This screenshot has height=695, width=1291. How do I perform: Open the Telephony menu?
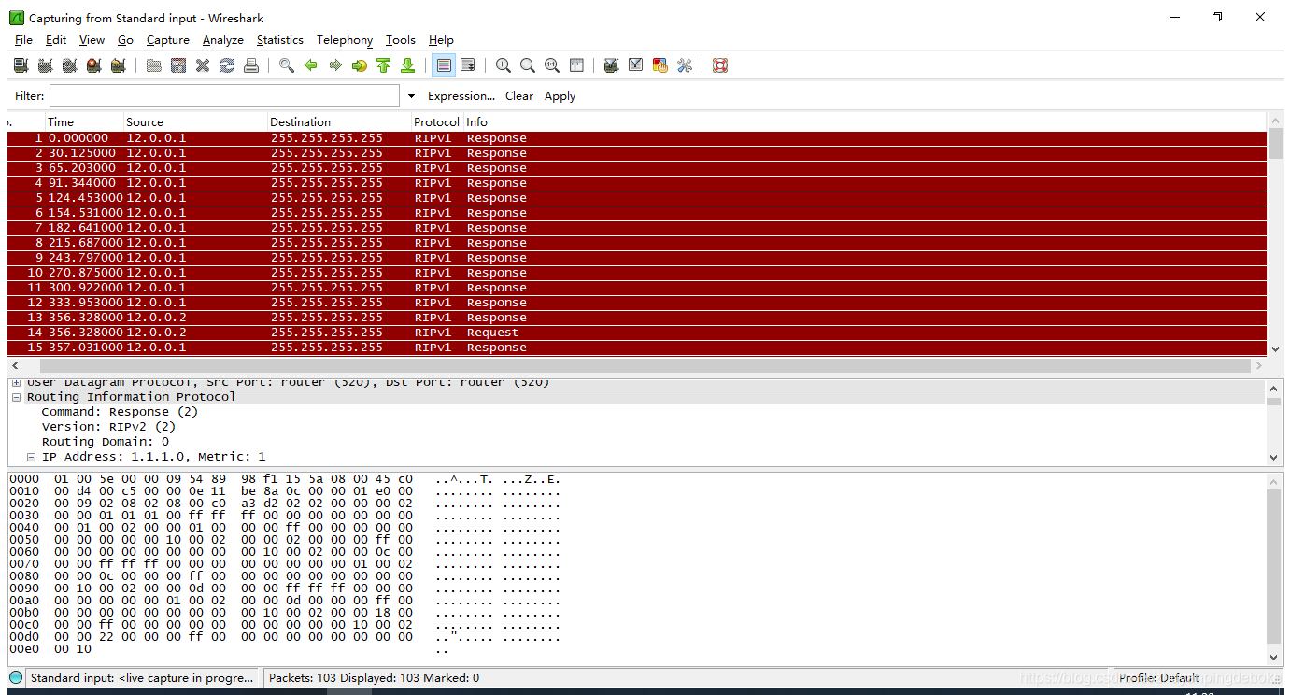(345, 40)
